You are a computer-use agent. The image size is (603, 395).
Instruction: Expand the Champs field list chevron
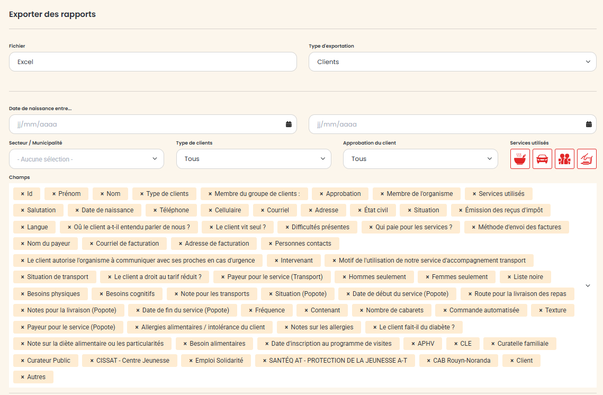(588, 285)
